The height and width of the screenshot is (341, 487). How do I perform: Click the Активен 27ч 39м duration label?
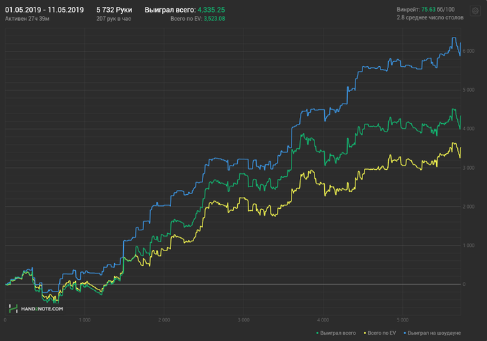(x=27, y=19)
